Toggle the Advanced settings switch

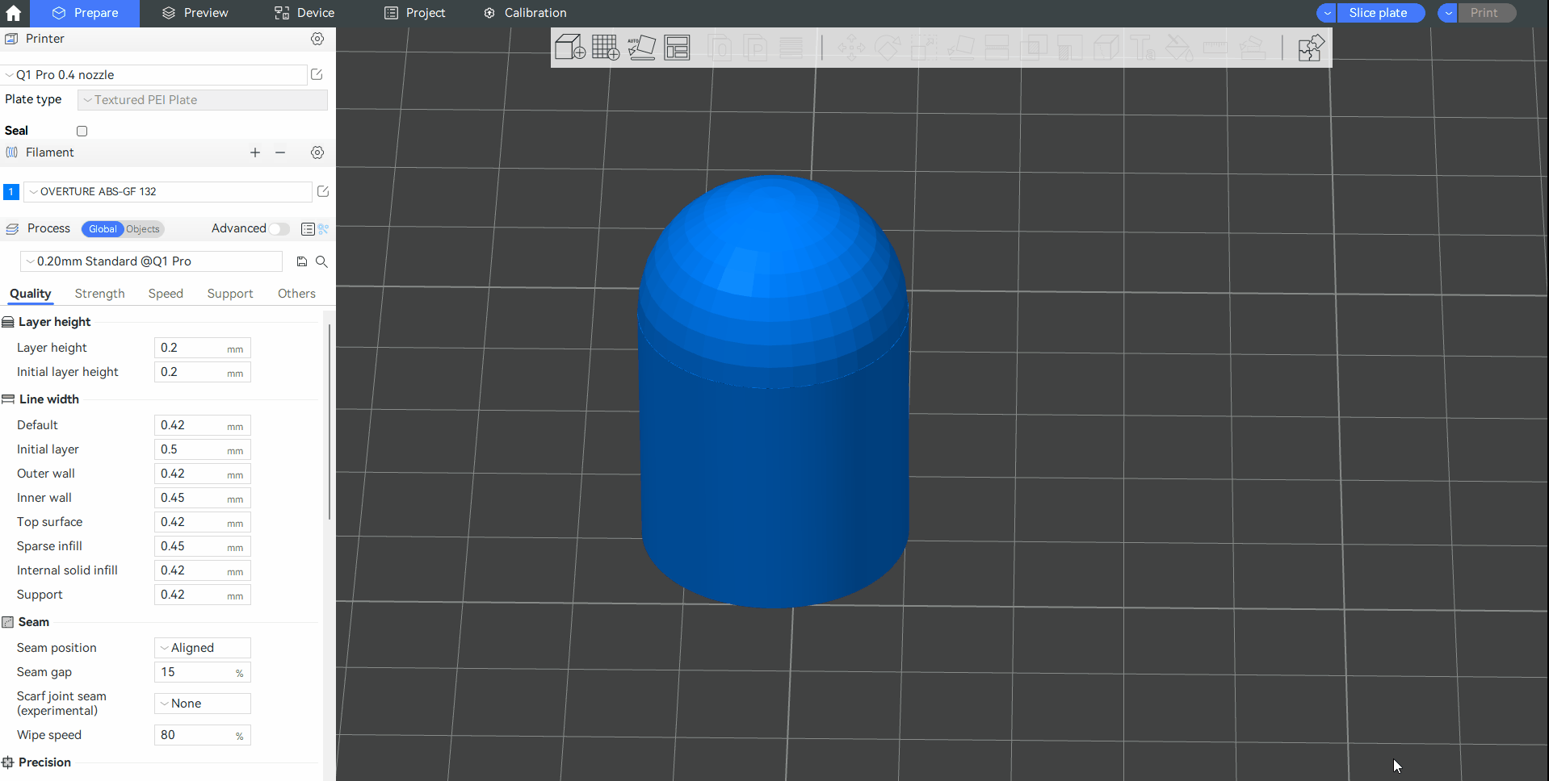[279, 229]
